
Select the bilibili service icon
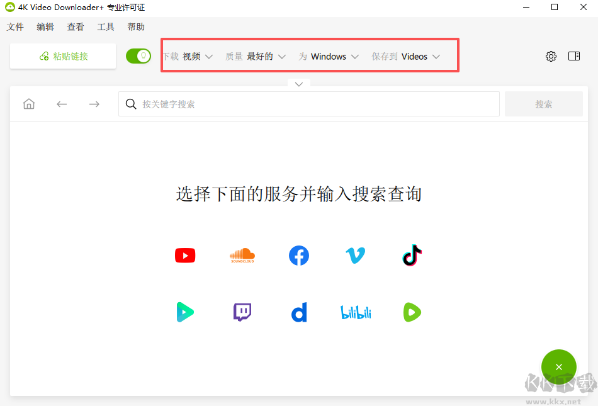(x=355, y=312)
